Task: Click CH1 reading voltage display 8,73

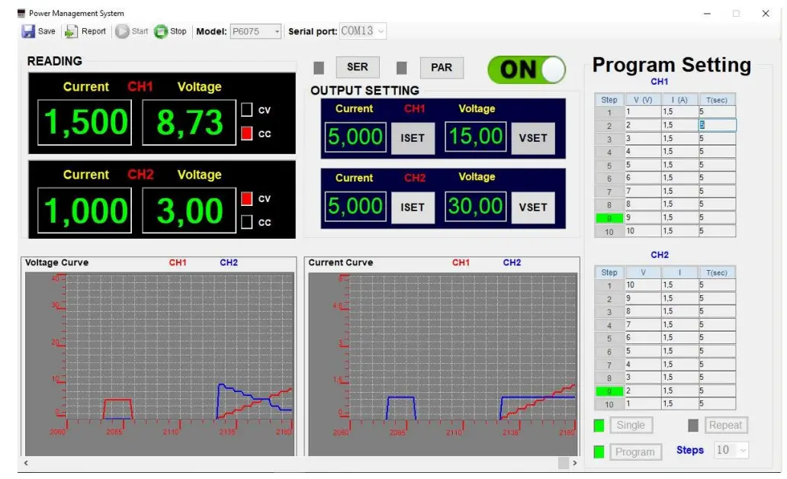Action: (x=189, y=122)
